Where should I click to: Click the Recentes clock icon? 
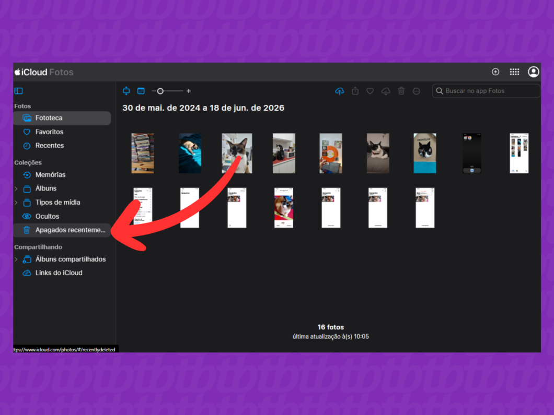(27, 146)
